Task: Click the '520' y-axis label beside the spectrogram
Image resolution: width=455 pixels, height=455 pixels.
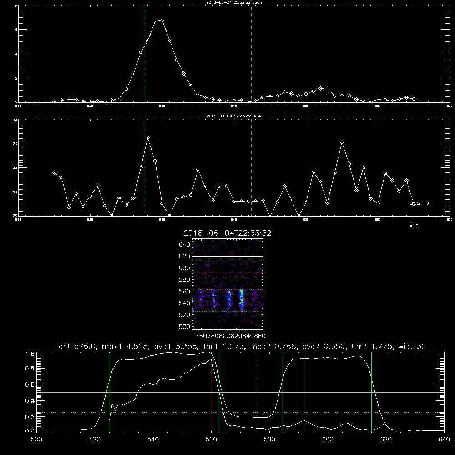Action: point(185,315)
